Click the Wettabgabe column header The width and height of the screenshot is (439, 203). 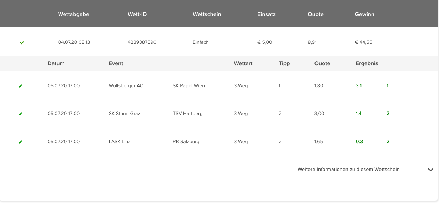pyautogui.click(x=74, y=15)
